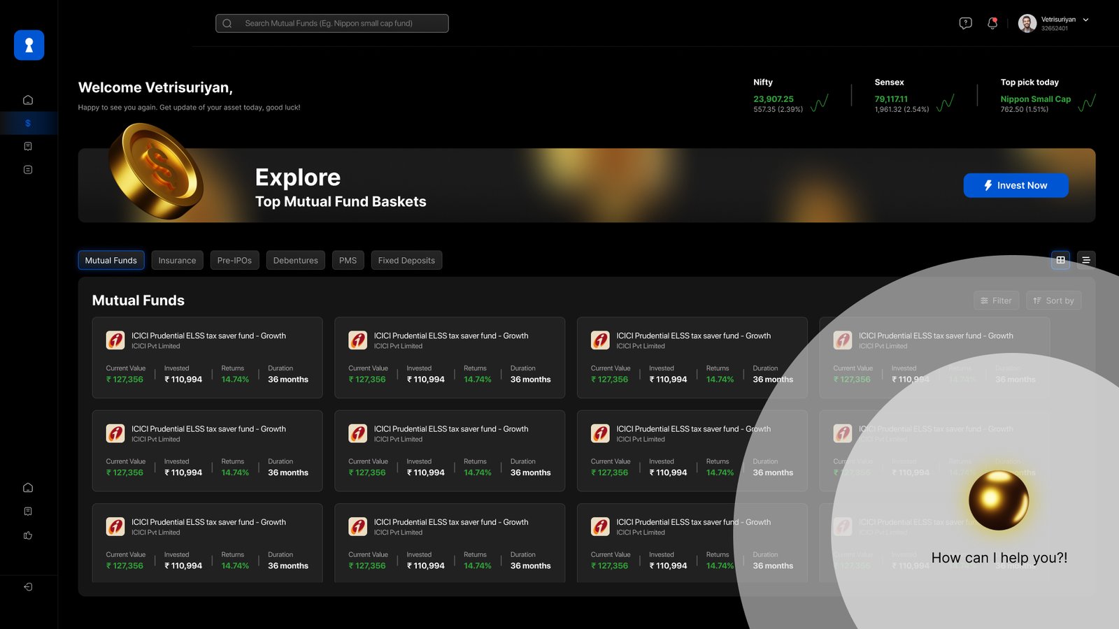Open the list document icon below the upper receipt icon
Image resolution: width=1119 pixels, height=629 pixels.
click(x=28, y=169)
